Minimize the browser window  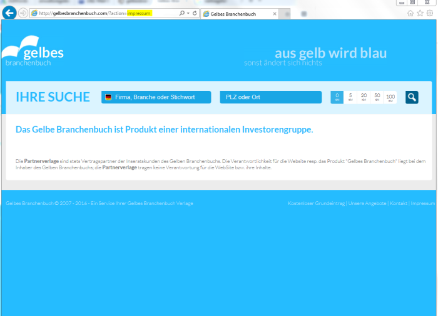(402, 3)
